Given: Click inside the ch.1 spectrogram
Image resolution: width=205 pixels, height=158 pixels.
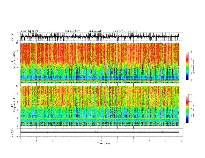Looking at the screenshot, I should (x=100, y=63).
